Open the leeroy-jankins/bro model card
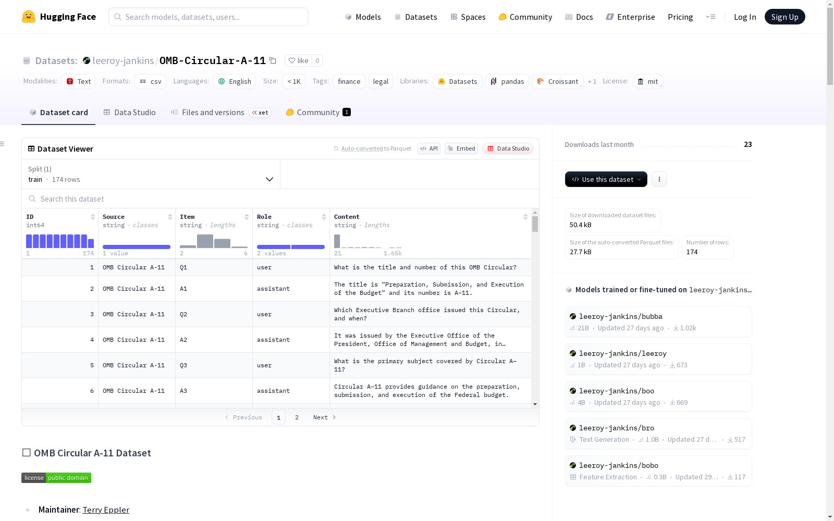 pyautogui.click(x=658, y=433)
